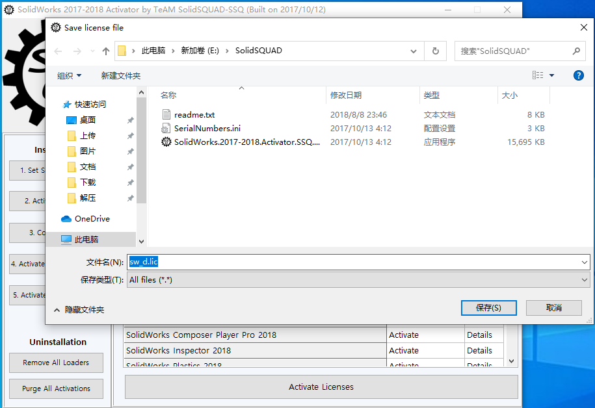
Task: Select SolidWorks Activator SSQ application icon
Action: 166,142
